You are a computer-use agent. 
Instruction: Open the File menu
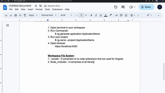pos(11,9)
